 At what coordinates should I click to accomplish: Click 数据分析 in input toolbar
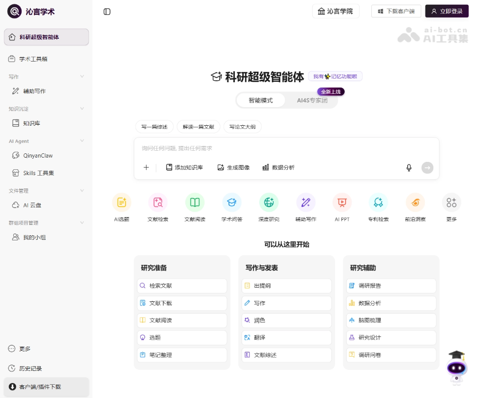pos(279,168)
